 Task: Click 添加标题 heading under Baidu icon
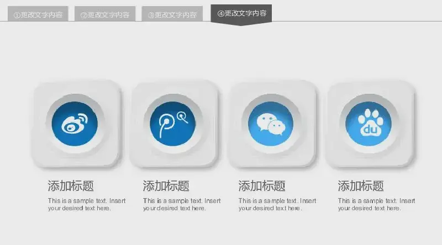point(361,186)
